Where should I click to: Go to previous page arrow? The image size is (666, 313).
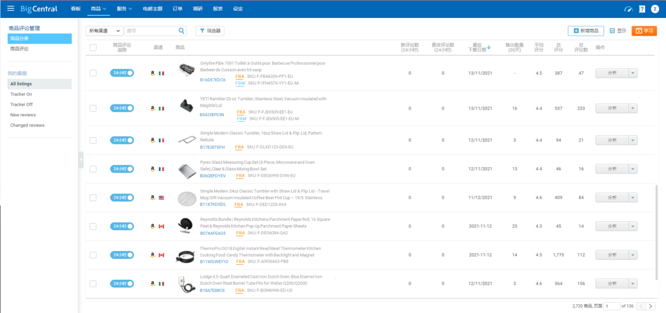(641, 306)
